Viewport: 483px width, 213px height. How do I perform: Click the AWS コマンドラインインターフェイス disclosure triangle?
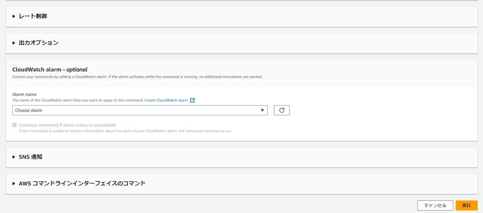coord(14,183)
